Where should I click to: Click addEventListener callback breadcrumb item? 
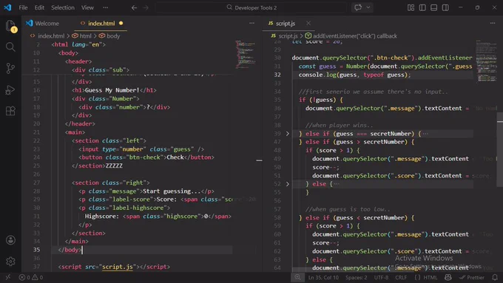(x=355, y=36)
